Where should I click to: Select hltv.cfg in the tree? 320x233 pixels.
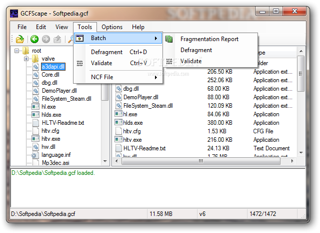click(x=50, y=131)
